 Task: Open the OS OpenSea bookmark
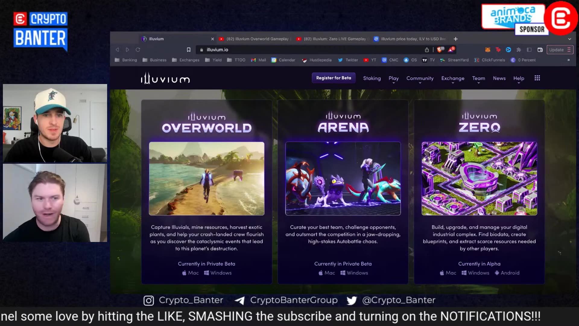click(x=410, y=60)
